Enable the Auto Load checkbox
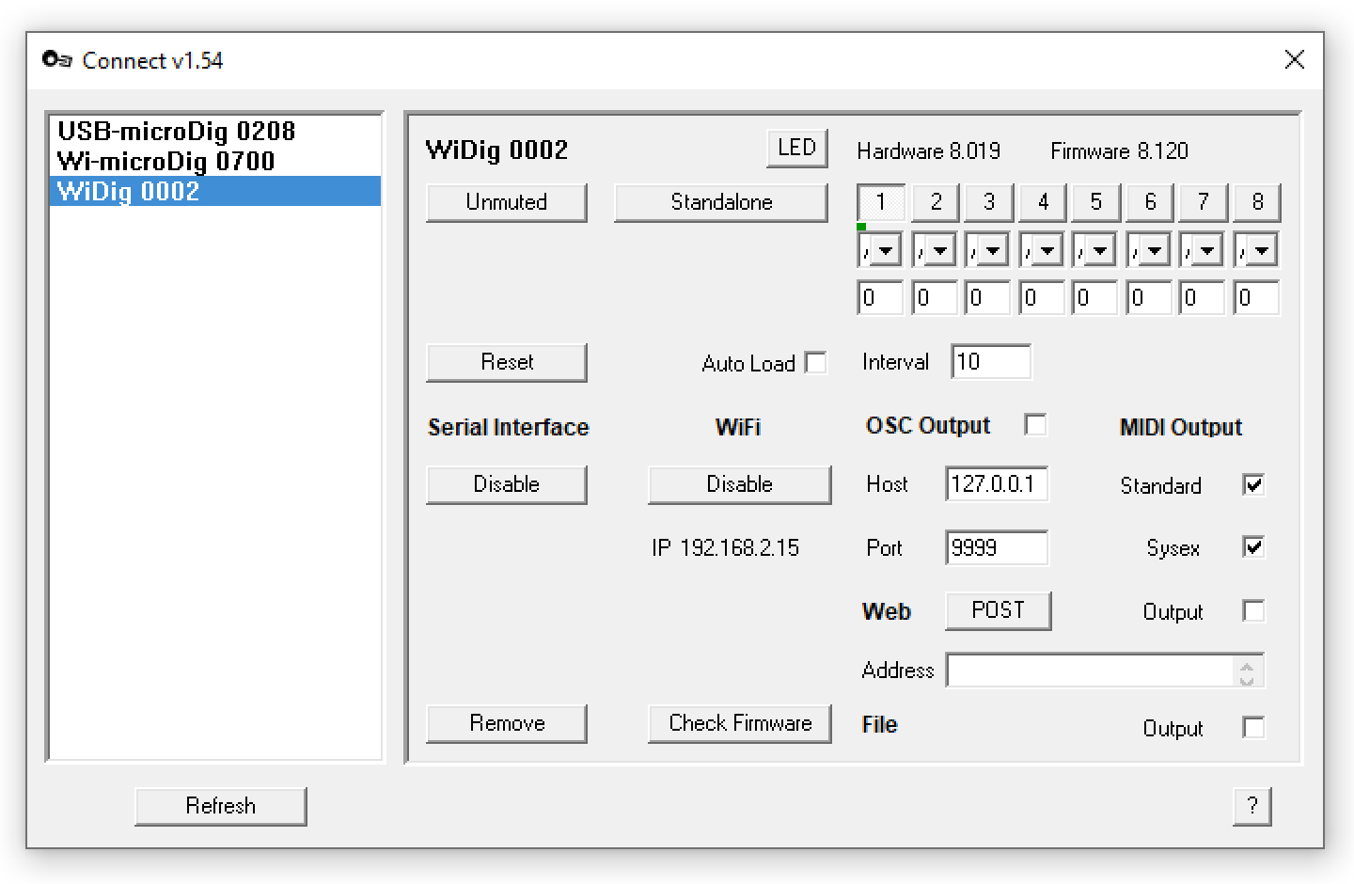1354x884 pixels. click(x=816, y=363)
